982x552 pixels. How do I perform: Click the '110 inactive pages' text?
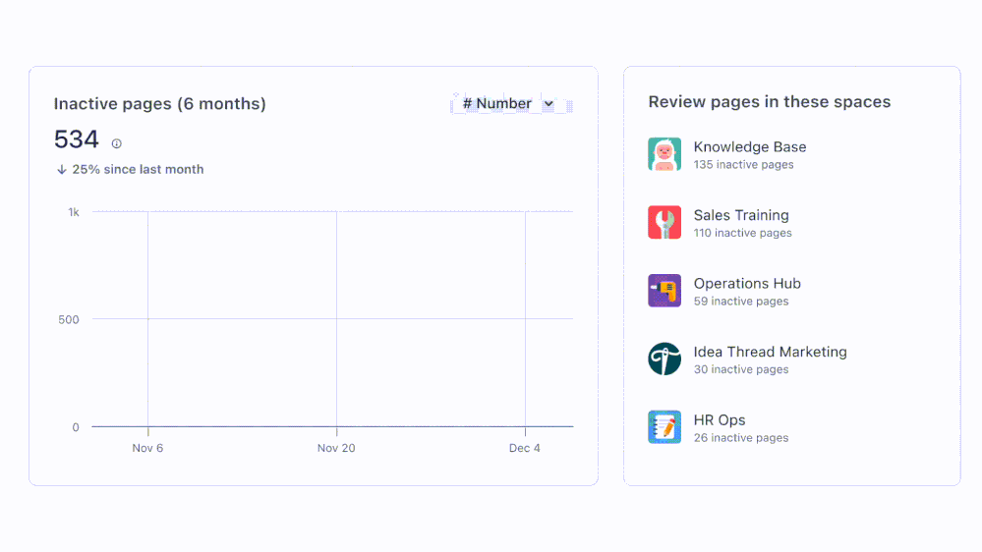pos(743,233)
